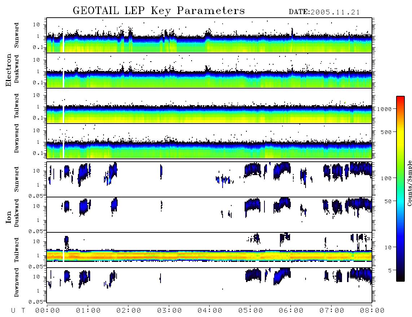Click the Tailward label of the Ion group
412x317 pixels.
point(17,250)
